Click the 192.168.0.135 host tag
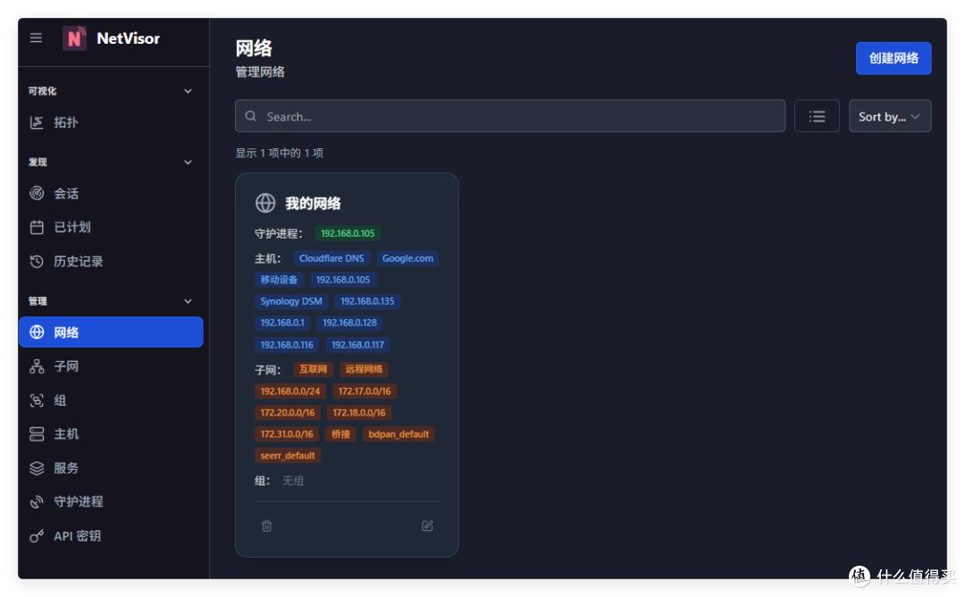Screen dimensions: 965x597 point(367,301)
